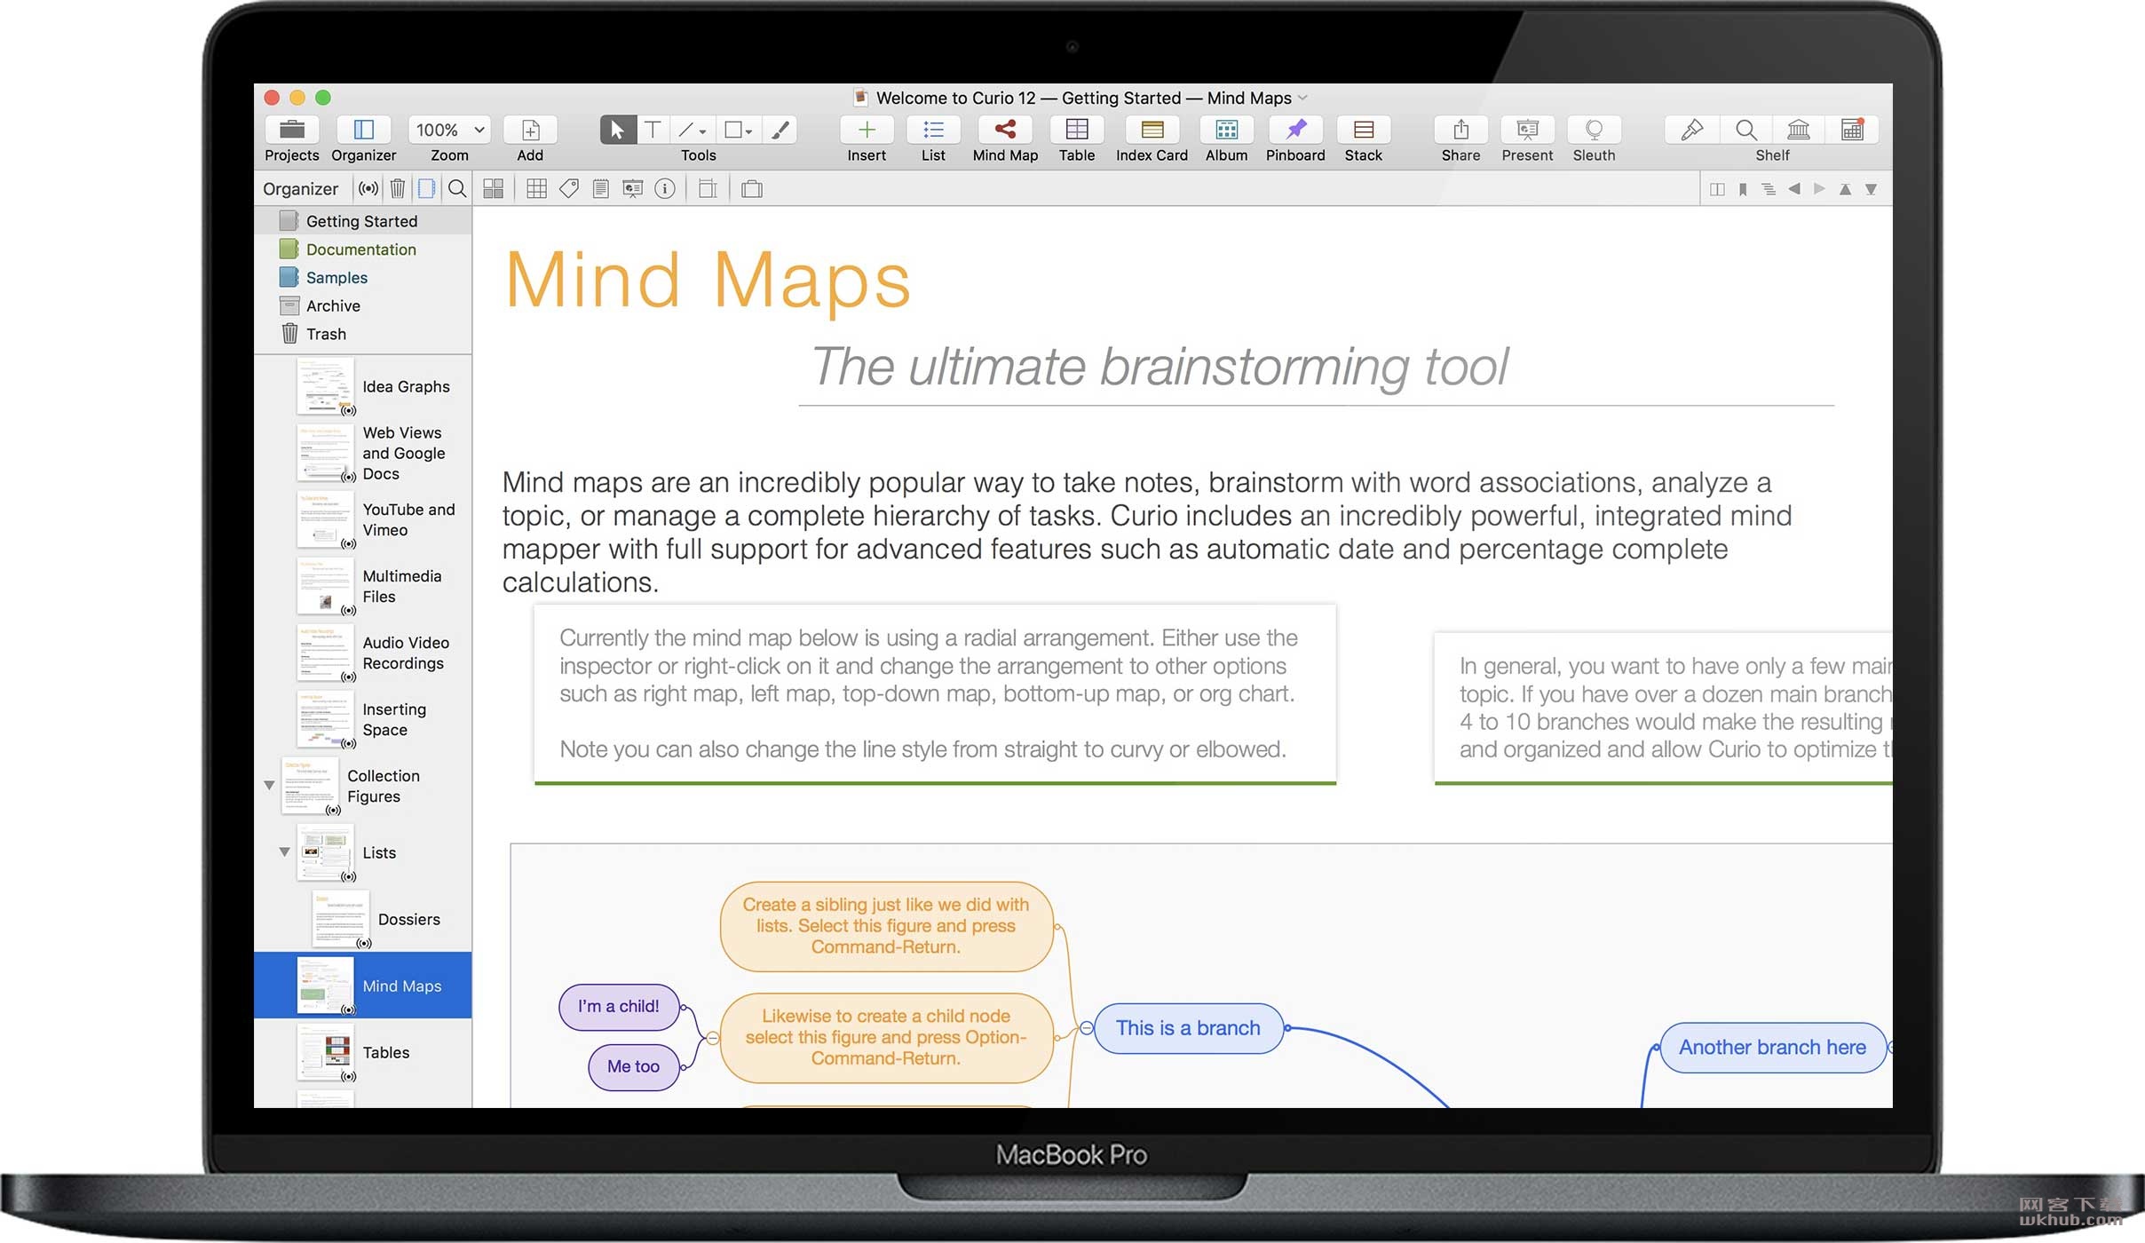The image size is (2145, 1243).
Task: Insert a Pinboard figure
Action: pyautogui.click(x=1295, y=130)
